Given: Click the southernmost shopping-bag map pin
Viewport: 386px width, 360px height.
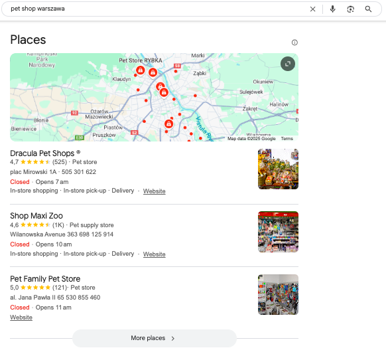Looking at the screenshot, I should [x=168, y=124].
